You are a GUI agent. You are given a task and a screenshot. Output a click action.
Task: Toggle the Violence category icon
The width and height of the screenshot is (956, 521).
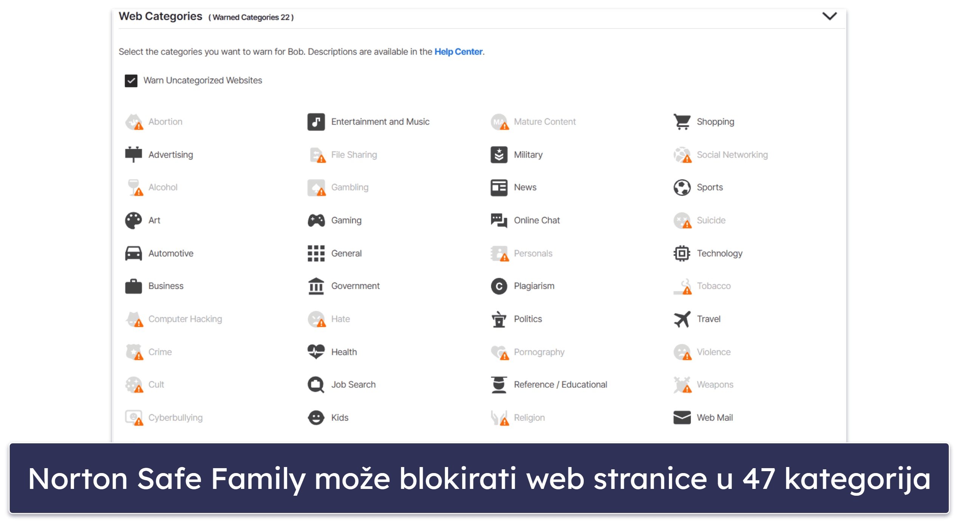[682, 352]
